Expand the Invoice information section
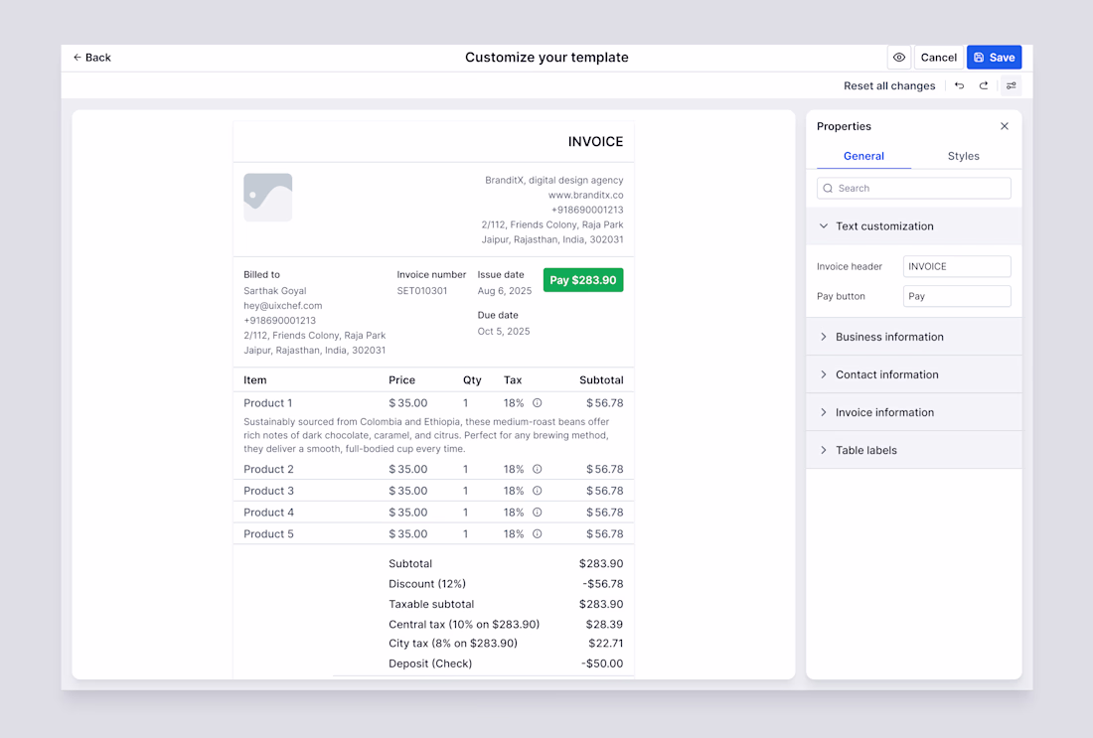 pos(914,412)
